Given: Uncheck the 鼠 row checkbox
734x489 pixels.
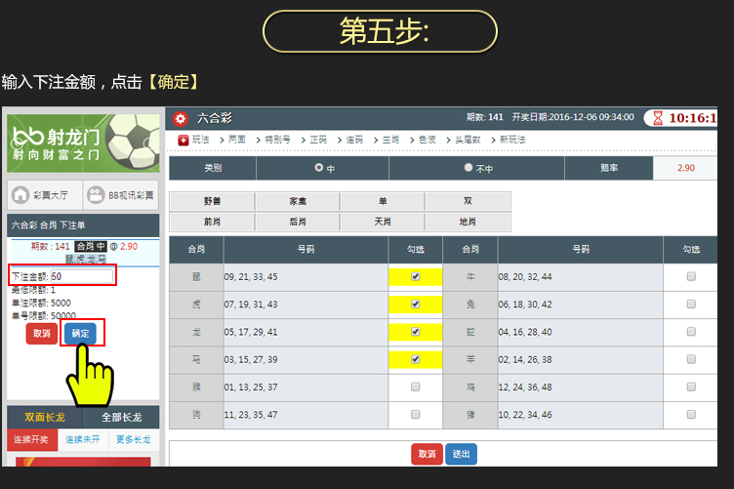Looking at the screenshot, I should pyautogui.click(x=416, y=277).
